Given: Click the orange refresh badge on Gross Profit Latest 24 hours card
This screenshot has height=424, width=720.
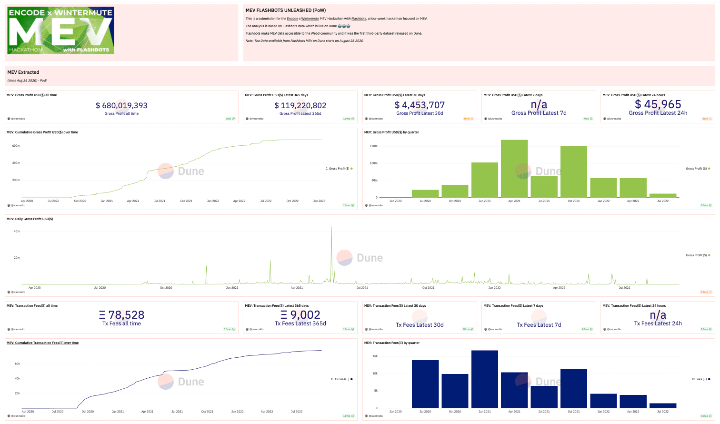Looking at the screenshot, I should click(707, 119).
